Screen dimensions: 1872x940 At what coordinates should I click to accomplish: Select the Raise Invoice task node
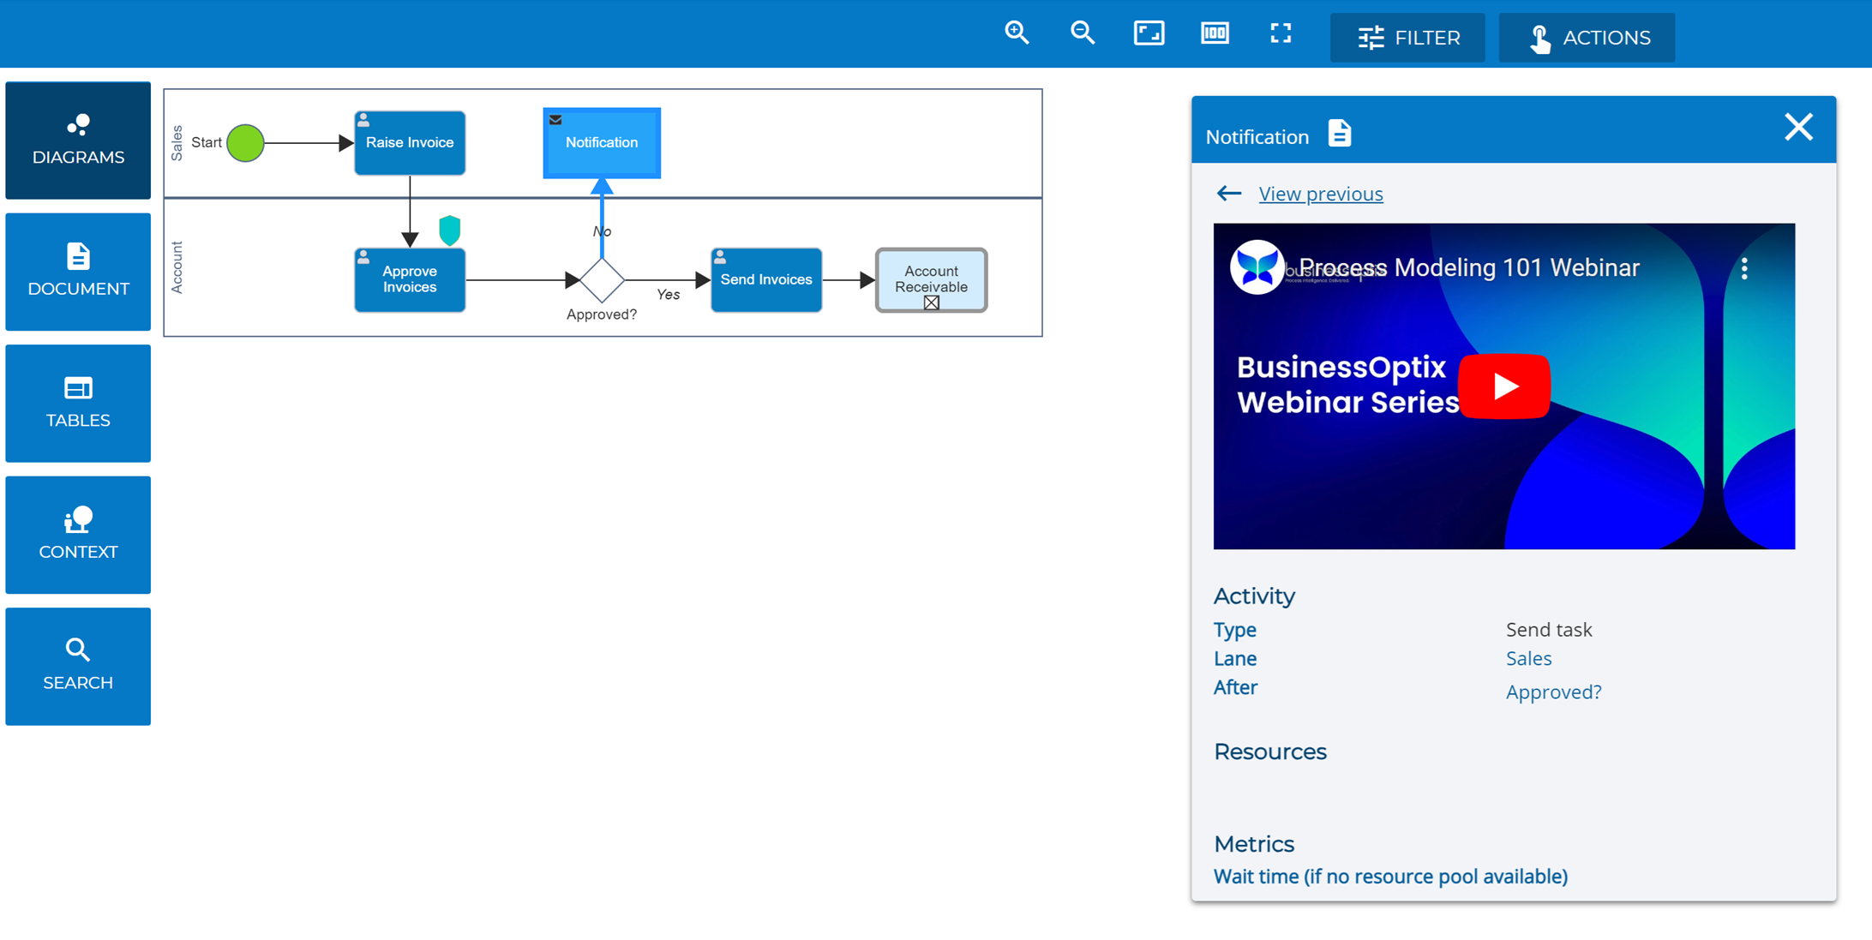(x=409, y=142)
